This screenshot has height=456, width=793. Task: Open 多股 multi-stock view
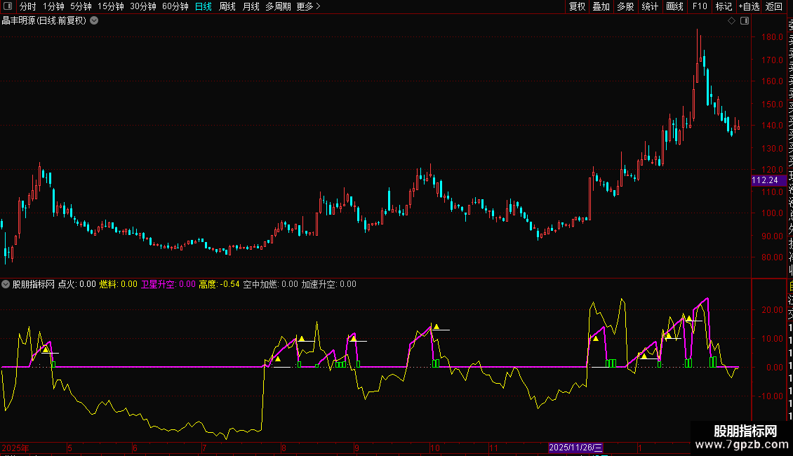point(625,6)
